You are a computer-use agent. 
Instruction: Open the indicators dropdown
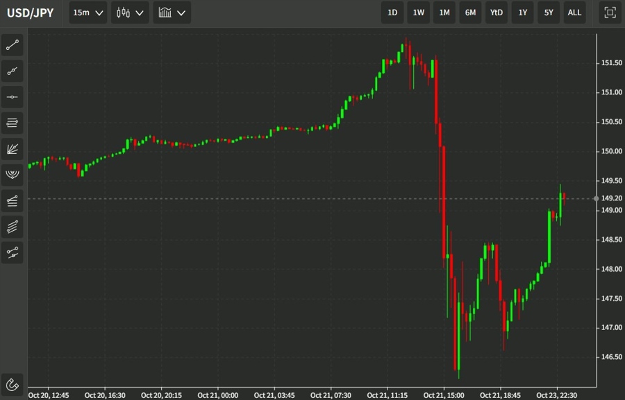tap(172, 12)
